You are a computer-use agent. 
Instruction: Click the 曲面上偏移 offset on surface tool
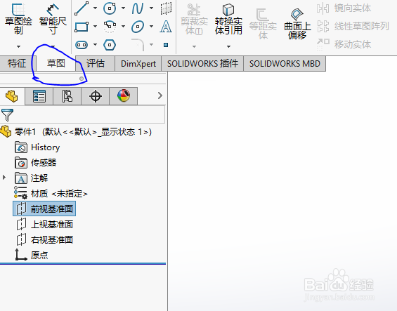coord(297,24)
